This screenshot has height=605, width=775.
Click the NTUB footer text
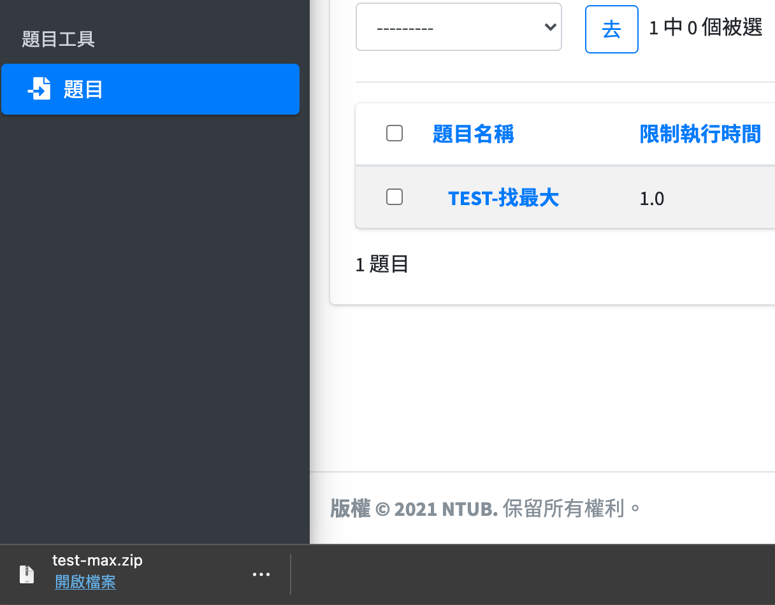[x=469, y=509]
